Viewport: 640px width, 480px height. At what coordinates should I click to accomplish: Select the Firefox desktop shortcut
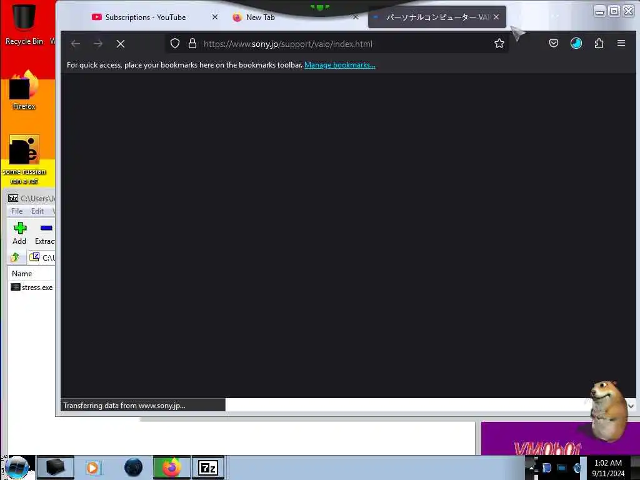tap(24, 90)
